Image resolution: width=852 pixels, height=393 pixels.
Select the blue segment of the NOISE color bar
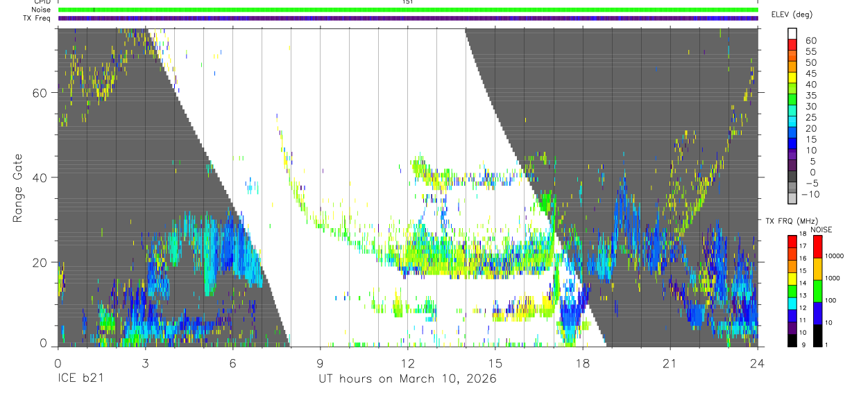pyautogui.click(x=819, y=313)
